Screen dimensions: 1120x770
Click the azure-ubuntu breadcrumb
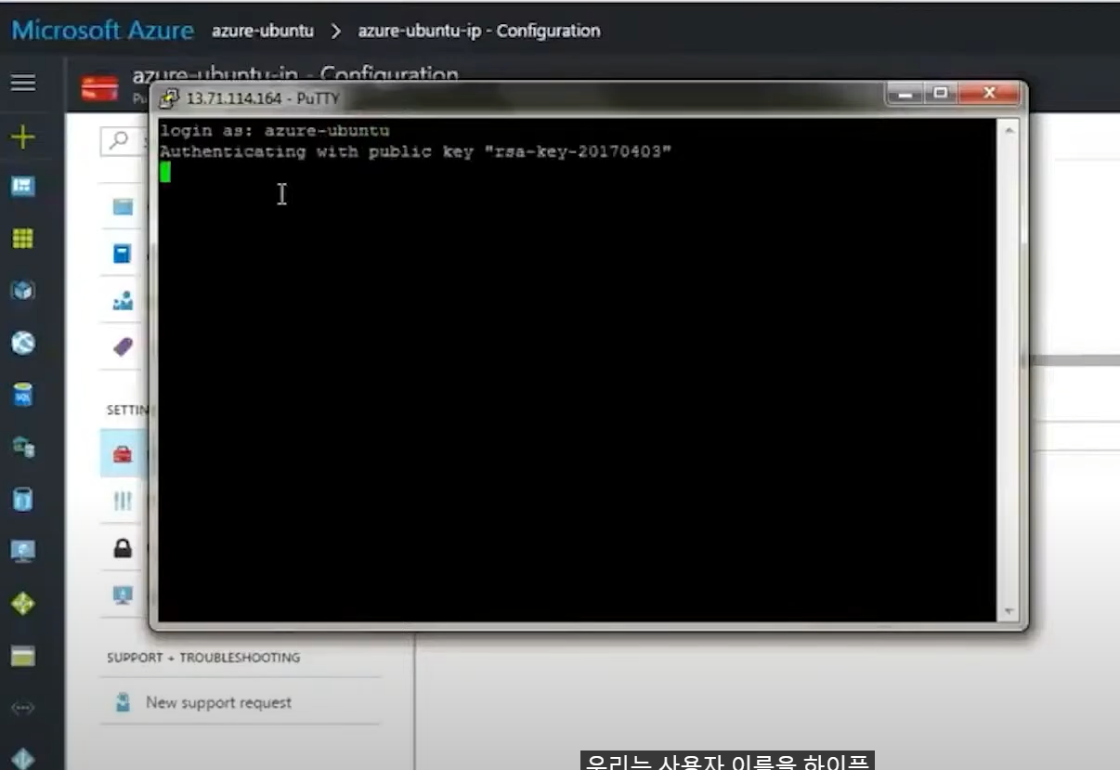click(x=263, y=31)
